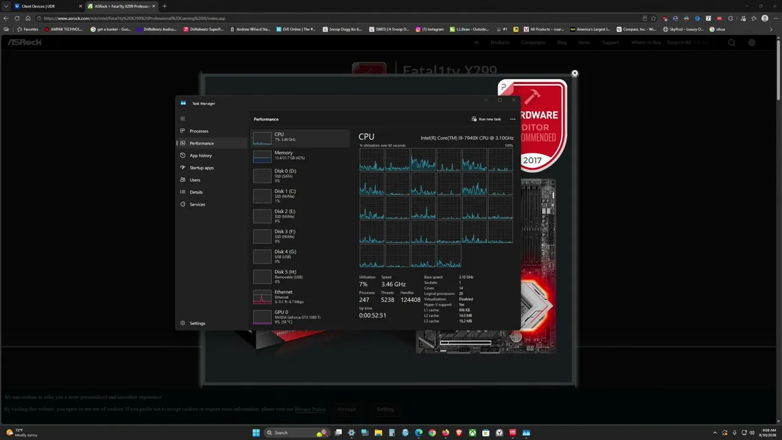The image size is (782, 440).
Task: Open the privacy policy link in cookie banner
Action: [310, 409]
